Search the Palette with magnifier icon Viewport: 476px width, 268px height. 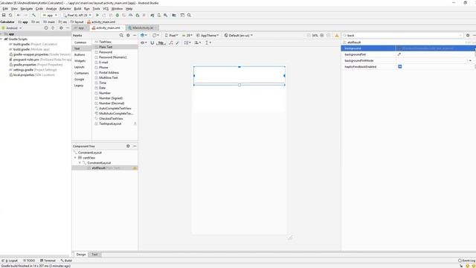tap(121, 35)
